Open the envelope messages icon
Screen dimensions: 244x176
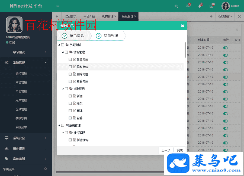click(x=211, y=6)
